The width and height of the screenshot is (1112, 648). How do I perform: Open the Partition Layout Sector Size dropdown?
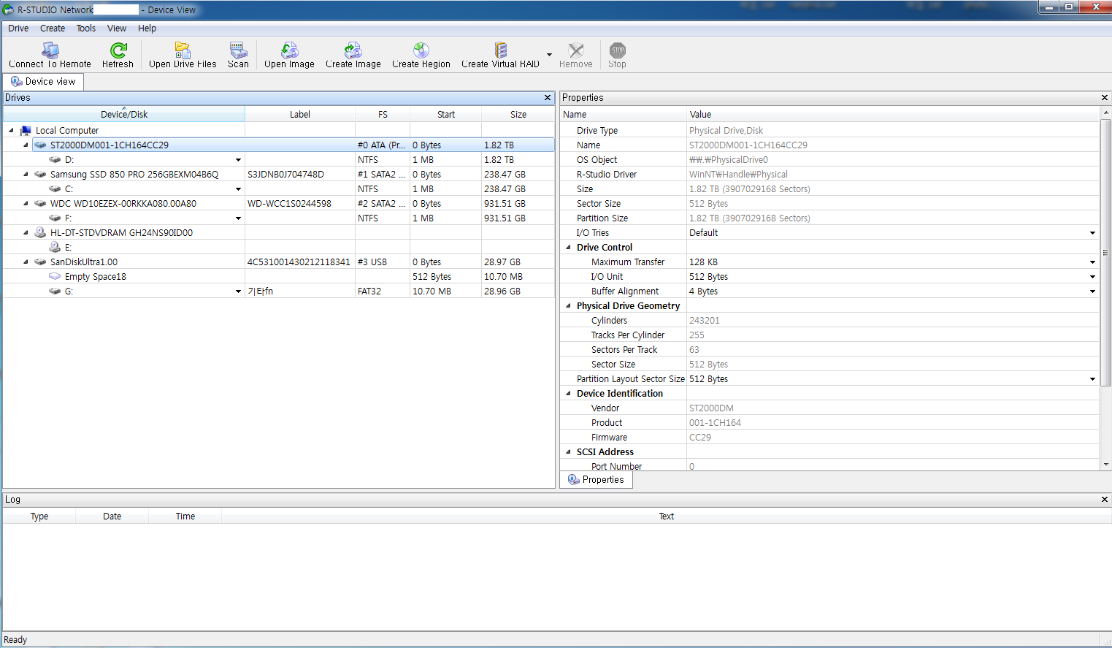(x=1092, y=379)
